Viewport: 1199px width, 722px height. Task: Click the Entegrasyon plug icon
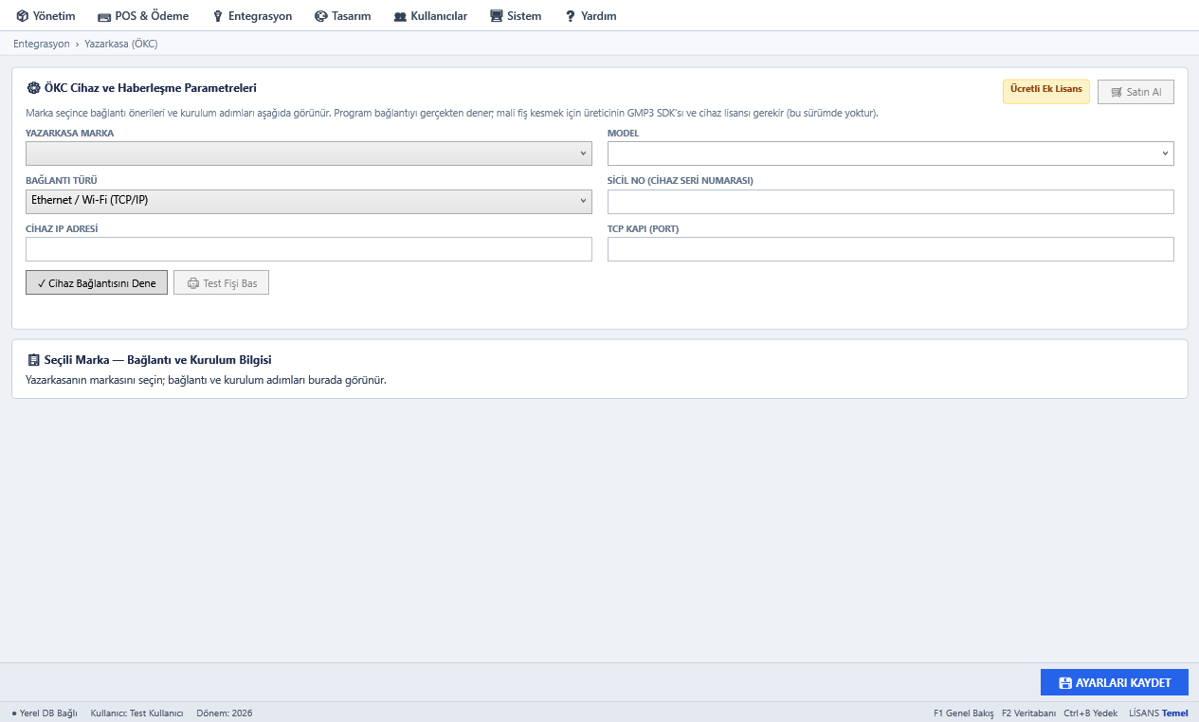point(218,16)
